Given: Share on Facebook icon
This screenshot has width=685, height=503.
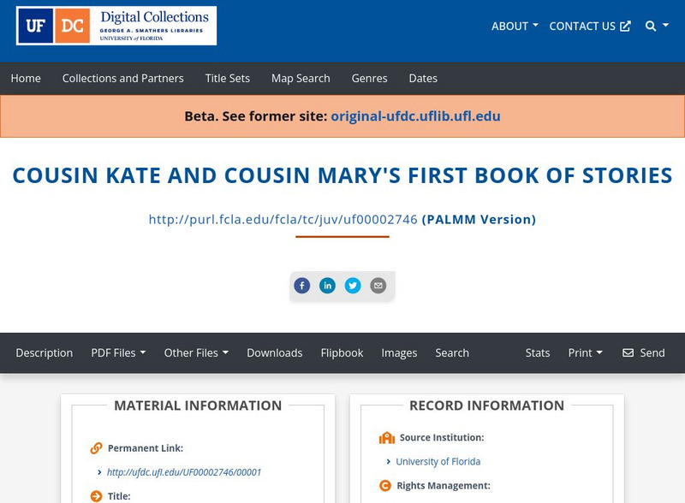Looking at the screenshot, I should point(302,286).
